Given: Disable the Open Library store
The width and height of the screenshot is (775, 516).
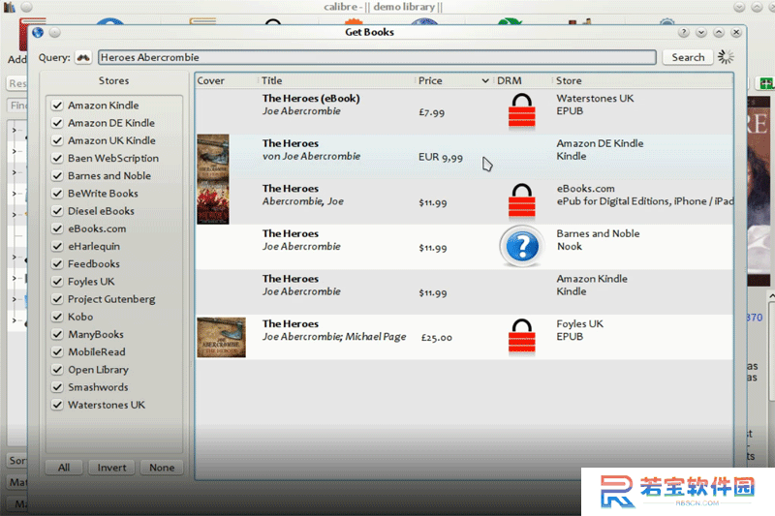Looking at the screenshot, I should [57, 370].
